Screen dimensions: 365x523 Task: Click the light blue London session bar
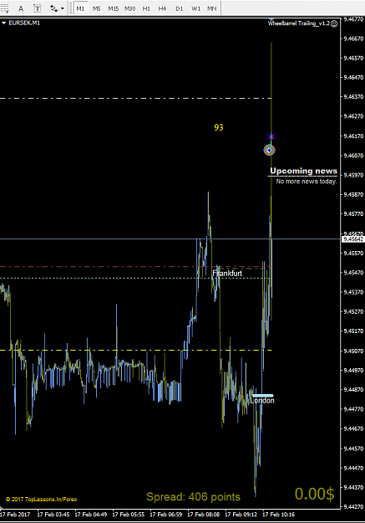coord(263,396)
